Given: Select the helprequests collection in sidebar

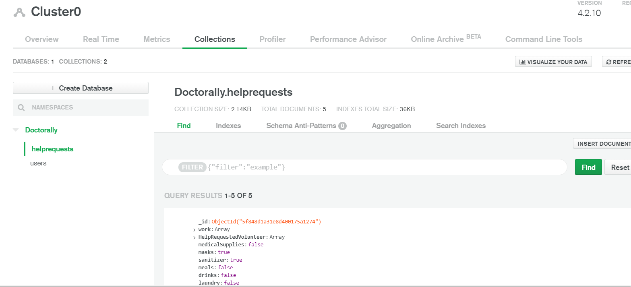Looking at the screenshot, I should click(x=52, y=149).
